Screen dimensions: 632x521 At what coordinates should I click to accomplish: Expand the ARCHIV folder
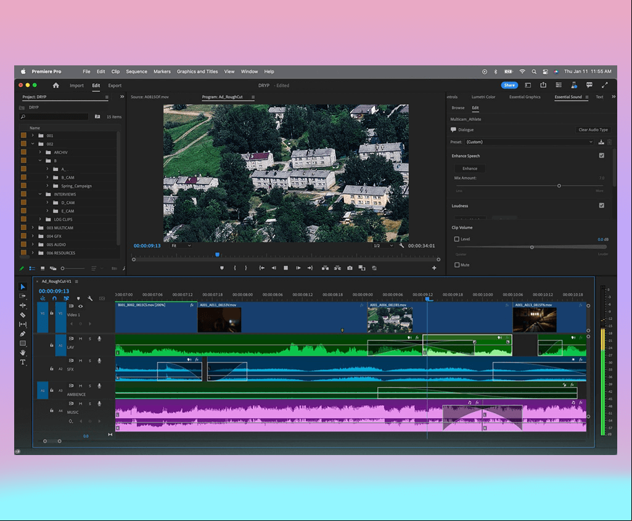40,152
